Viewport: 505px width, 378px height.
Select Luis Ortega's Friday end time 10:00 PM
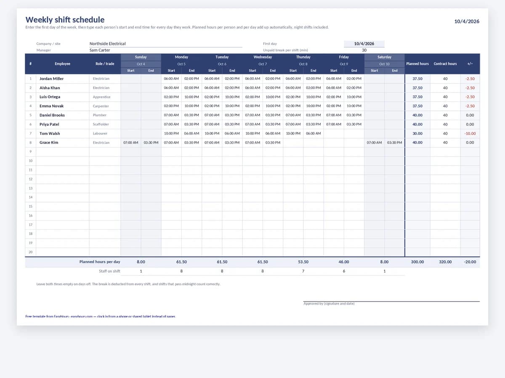(354, 97)
